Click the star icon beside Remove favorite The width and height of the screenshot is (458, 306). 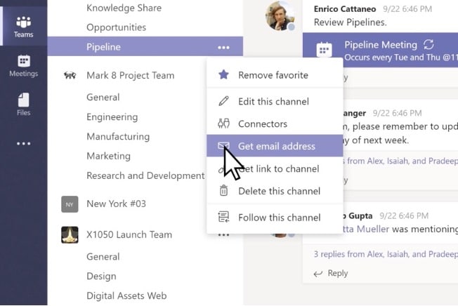pos(223,74)
